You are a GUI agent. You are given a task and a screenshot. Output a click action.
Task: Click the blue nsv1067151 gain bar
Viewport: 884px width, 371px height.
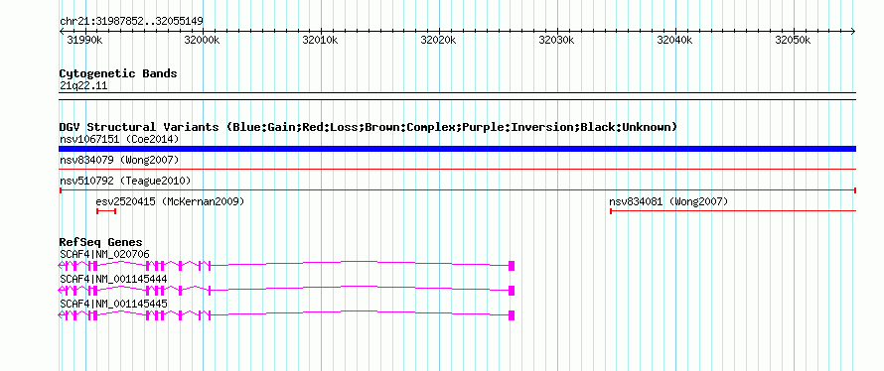(x=457, y=149)
